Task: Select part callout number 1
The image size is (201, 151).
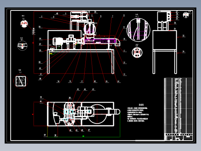Action: click(42, 16)
